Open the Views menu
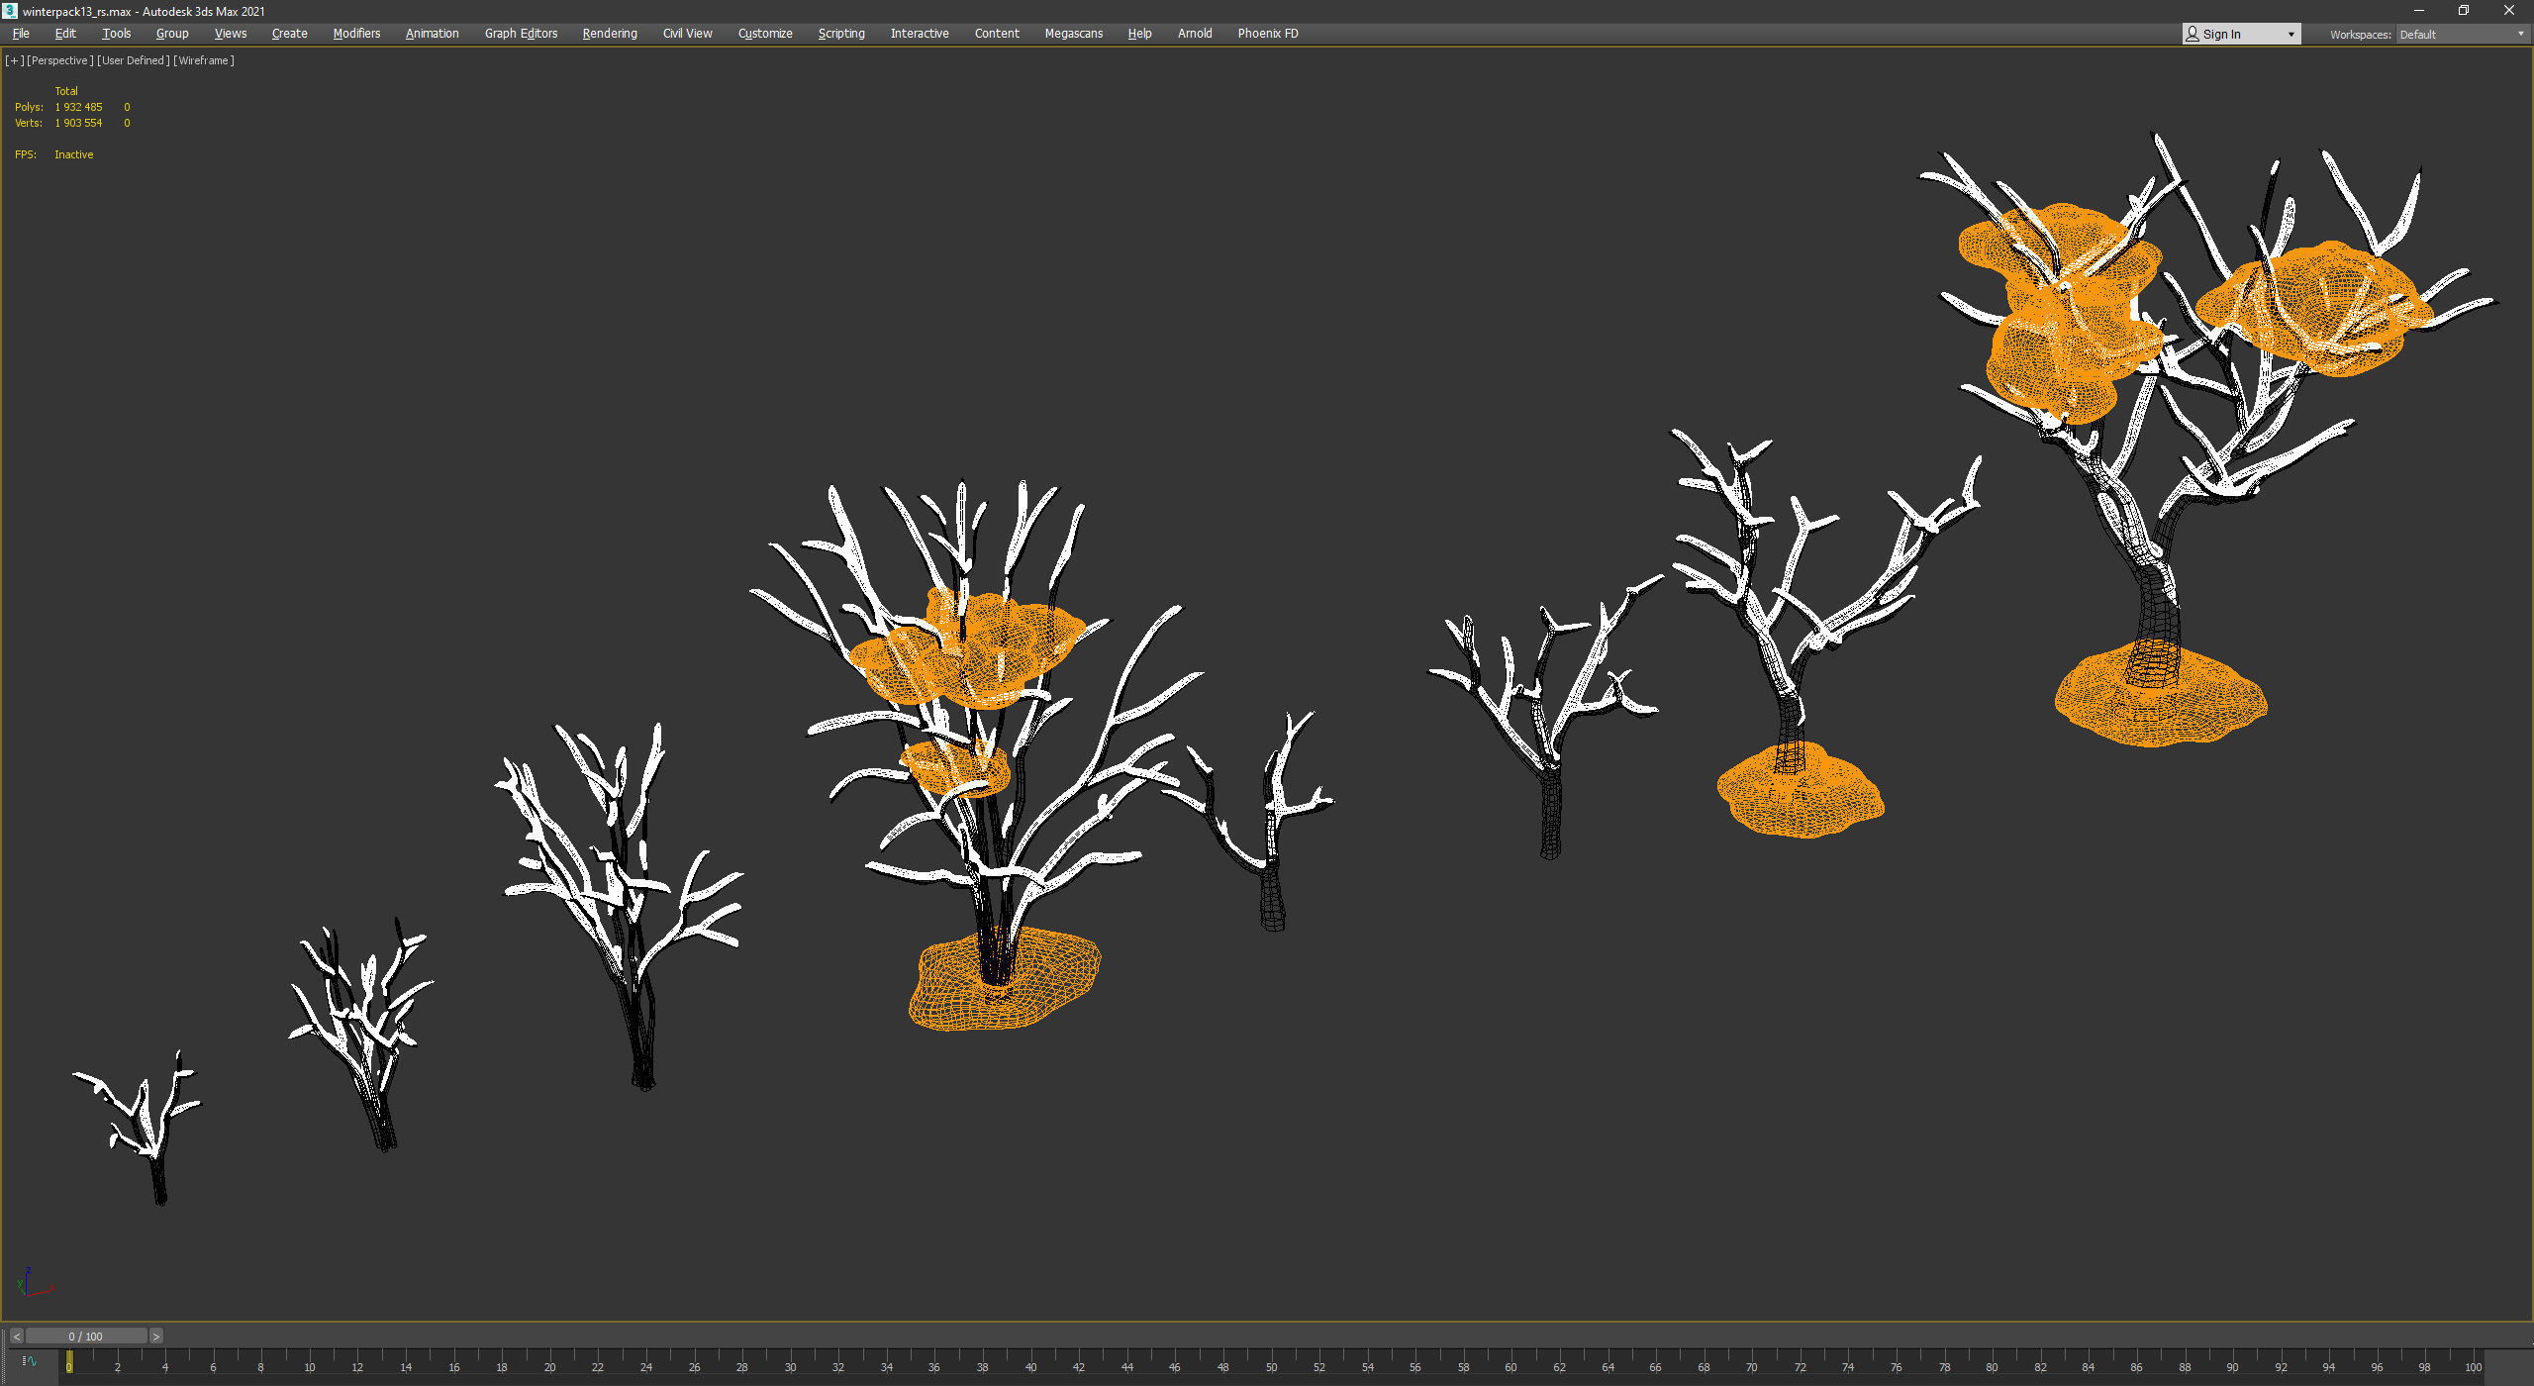The height and width of the screenshot is (1386, 2534). [x=231, y=34]
